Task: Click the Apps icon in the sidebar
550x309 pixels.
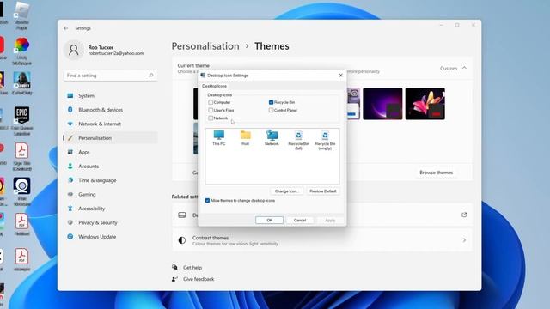Action: click(x=70, y=152)
